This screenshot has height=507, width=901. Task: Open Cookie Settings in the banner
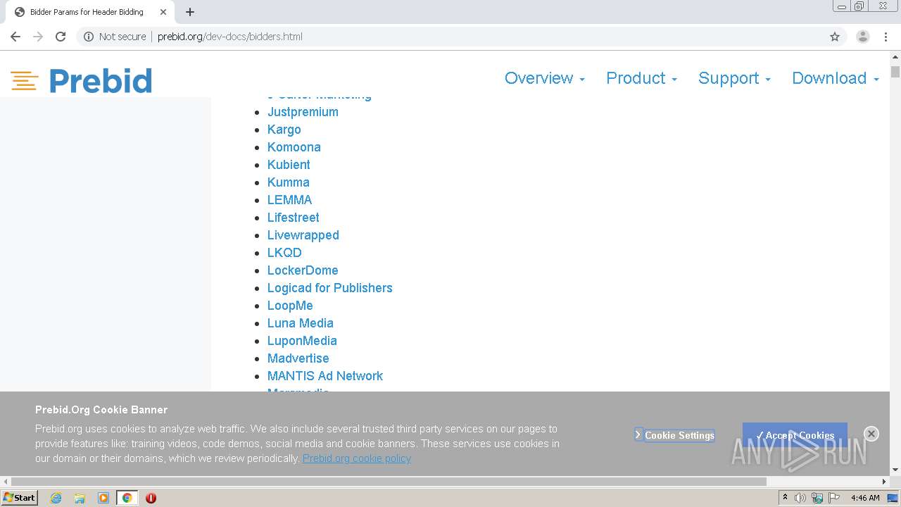[674, 435]
